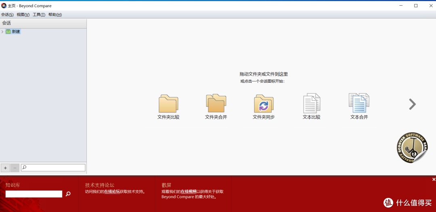This screenshot has width=436, height=212.
Task: Minimize the Beyond Compare window
Action: pos(401,6)
